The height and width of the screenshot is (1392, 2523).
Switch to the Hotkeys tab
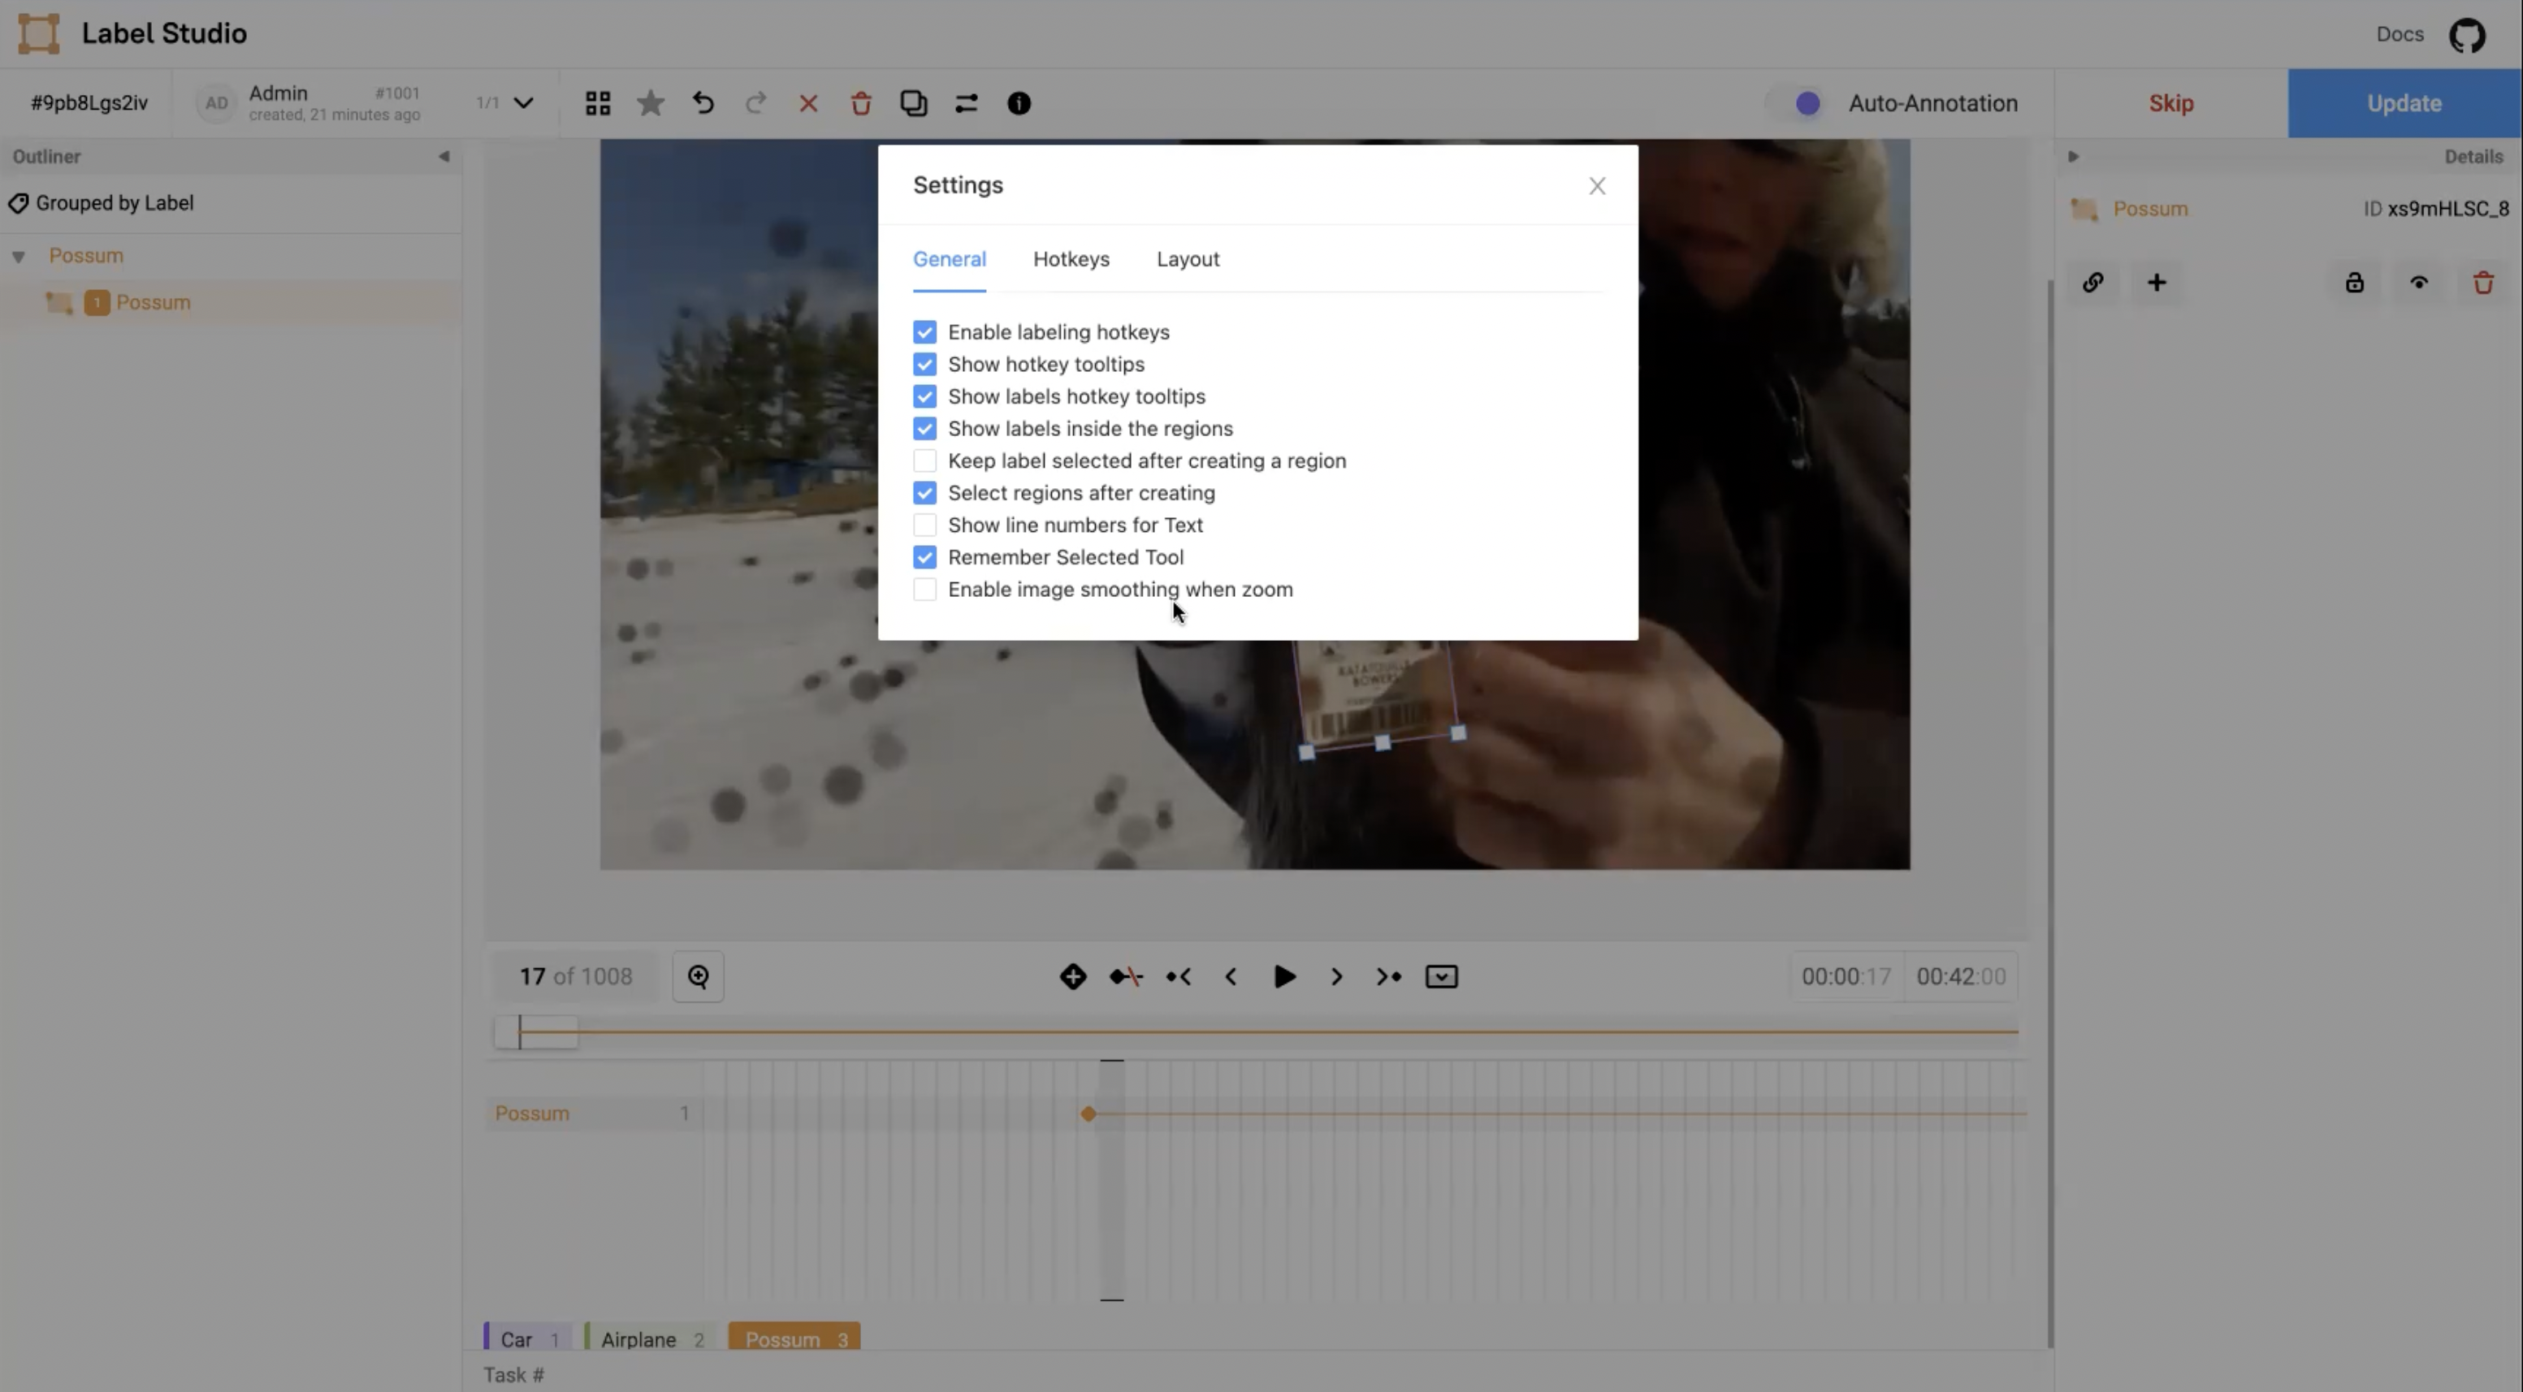point(1071,259)
